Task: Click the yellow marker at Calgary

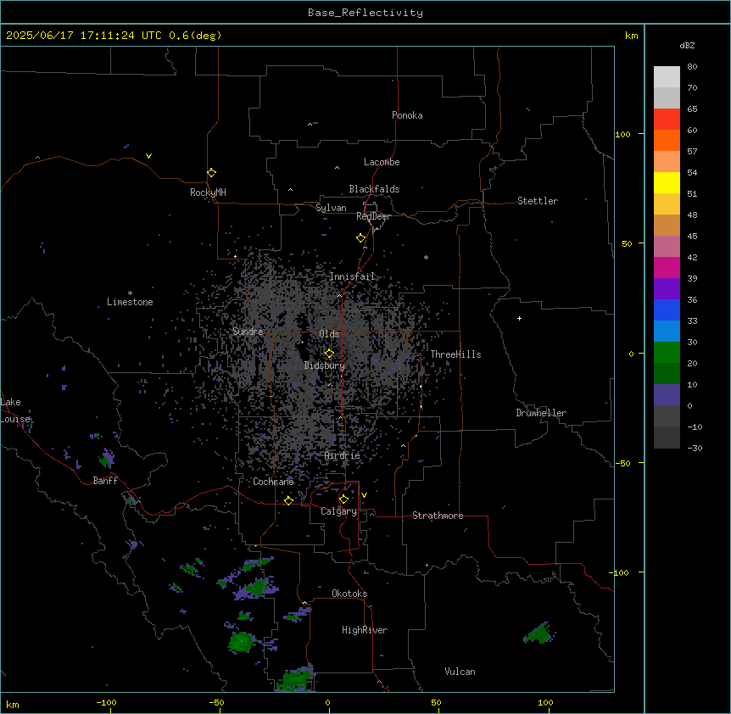Action: (343, 499)
